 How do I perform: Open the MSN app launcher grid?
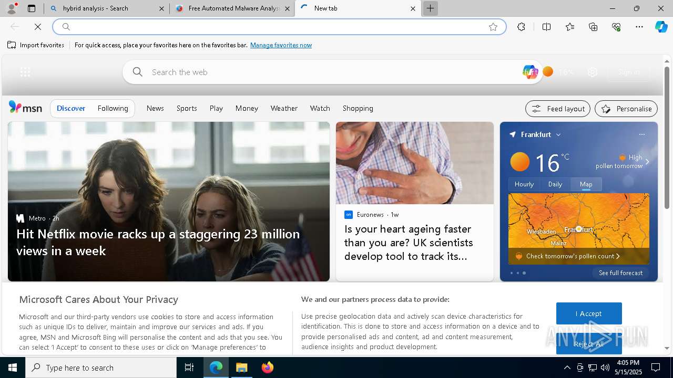(x=25, y=72)
